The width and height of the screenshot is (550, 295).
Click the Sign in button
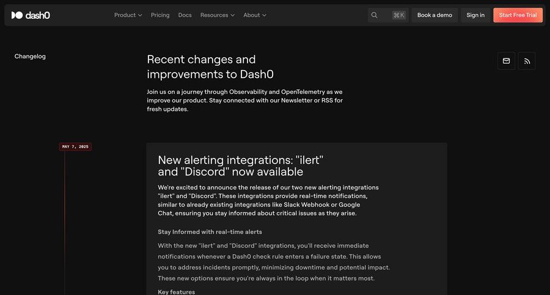tap(475, 15)
